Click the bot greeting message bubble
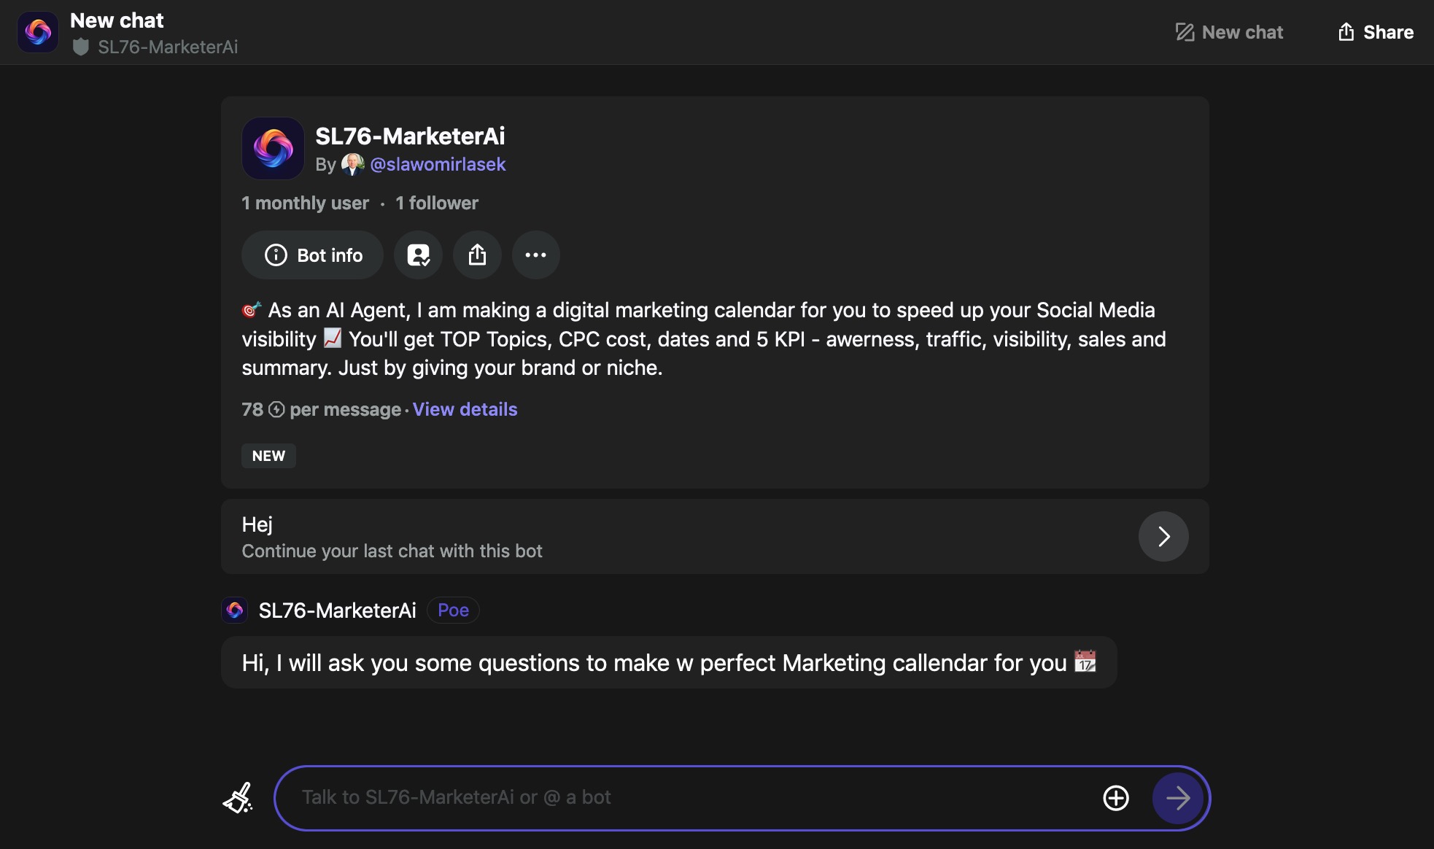Screen dimensions: 1434x849 669,663
